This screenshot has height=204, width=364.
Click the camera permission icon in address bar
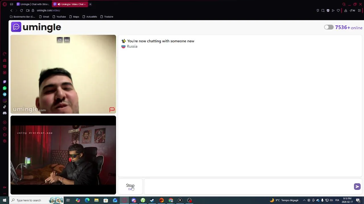click(28, 10)
